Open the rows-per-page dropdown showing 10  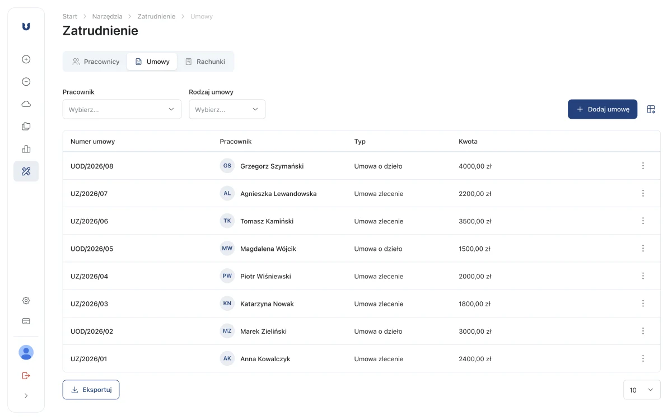[642, 390]
